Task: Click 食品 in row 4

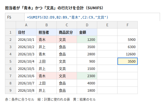Action: point(67,54)
